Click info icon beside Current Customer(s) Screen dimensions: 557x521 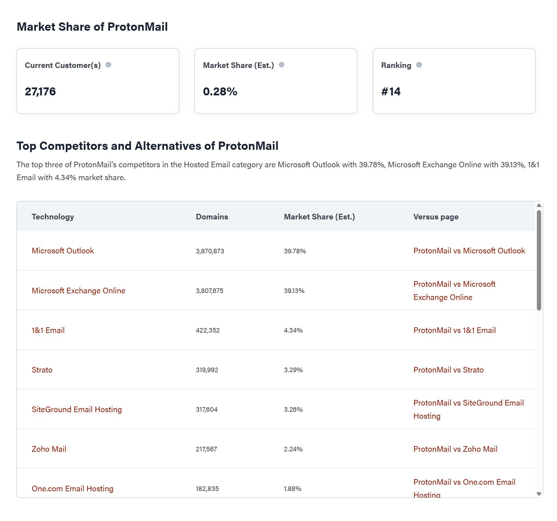coord(108,65)
